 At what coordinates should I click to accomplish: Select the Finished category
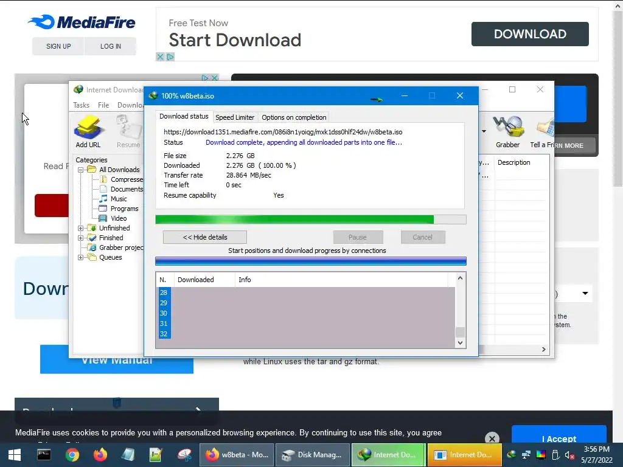pos(111,238)
